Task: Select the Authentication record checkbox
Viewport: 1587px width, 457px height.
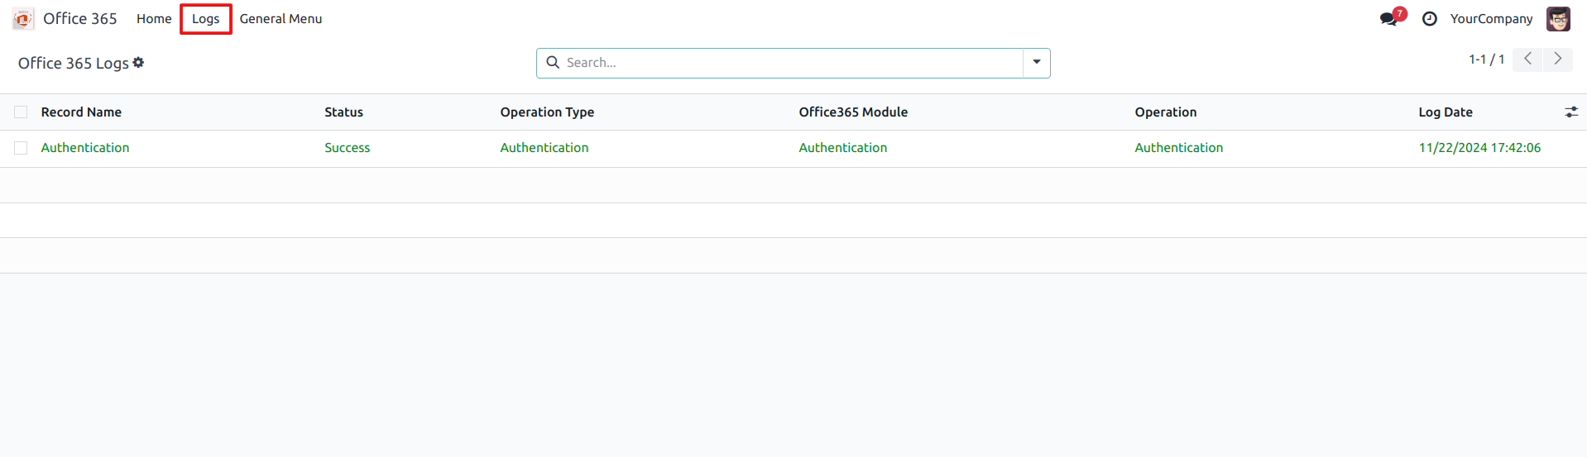Action: click(x=21, y=148)
